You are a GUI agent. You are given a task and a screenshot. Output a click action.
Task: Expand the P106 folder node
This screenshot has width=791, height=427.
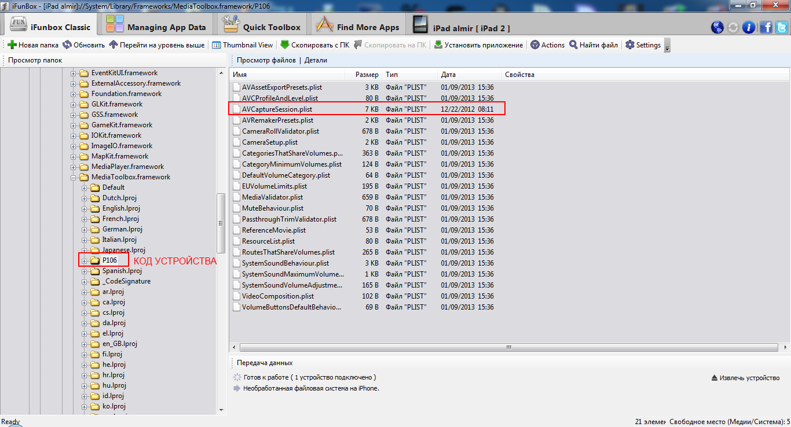[x=85, y=260]
